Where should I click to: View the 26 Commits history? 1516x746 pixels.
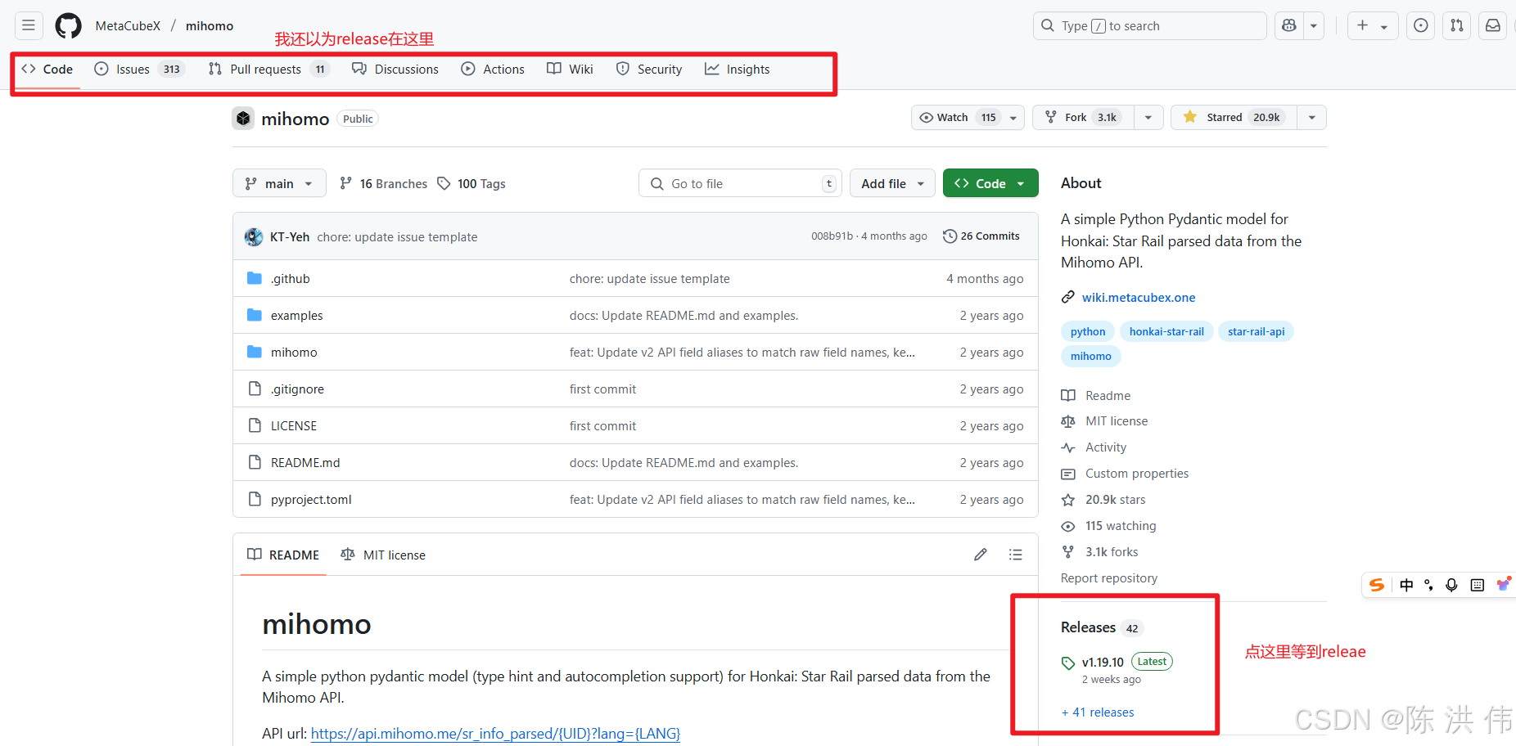(981, 236)
